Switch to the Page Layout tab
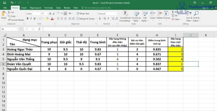This screenshot has width=217, height=111. point(36,8)
